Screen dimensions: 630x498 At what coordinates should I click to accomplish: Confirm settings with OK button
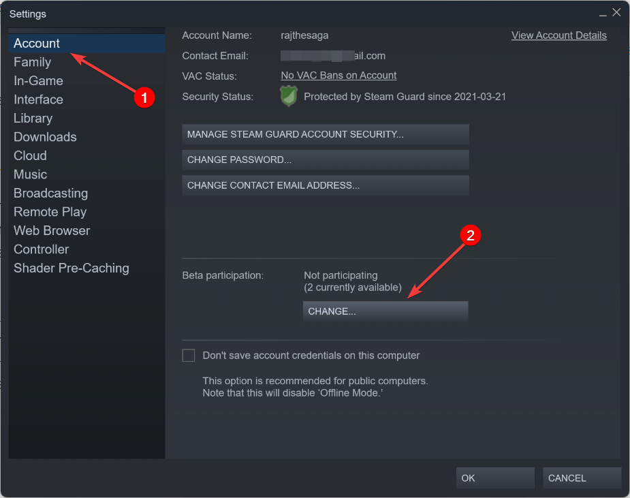click(495, 478)
